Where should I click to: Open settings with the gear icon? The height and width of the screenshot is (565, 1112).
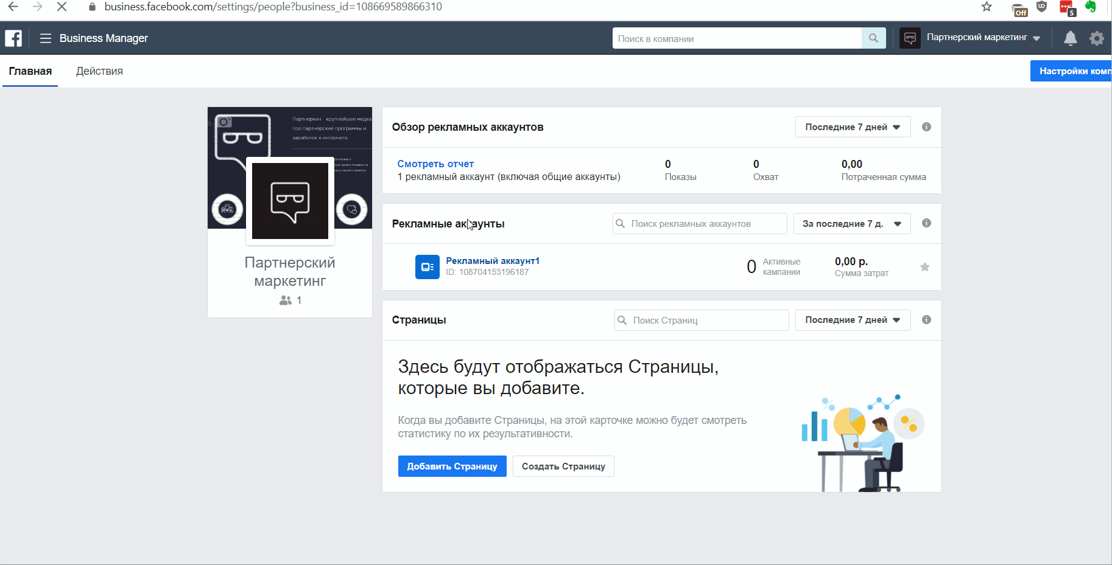1096,38
